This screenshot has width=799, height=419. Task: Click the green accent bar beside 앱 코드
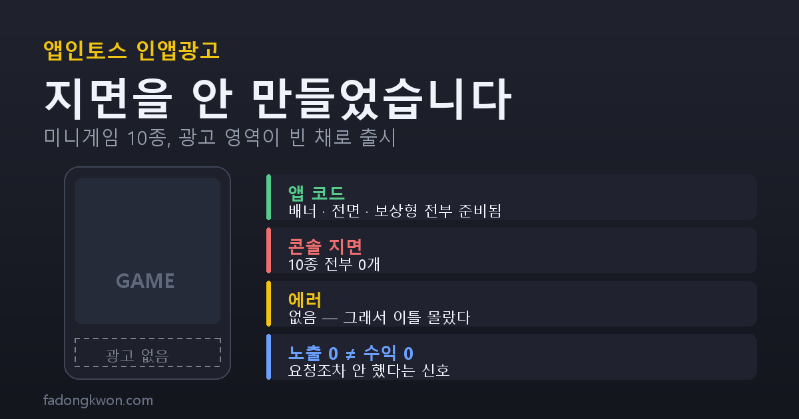click(x=268, y=198)
